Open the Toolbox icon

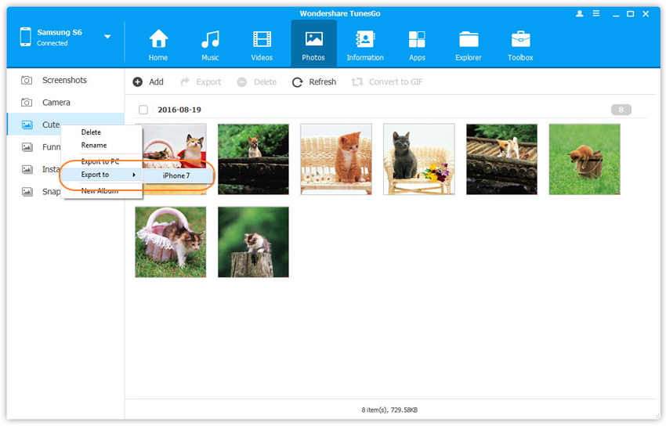coord(520,40)
